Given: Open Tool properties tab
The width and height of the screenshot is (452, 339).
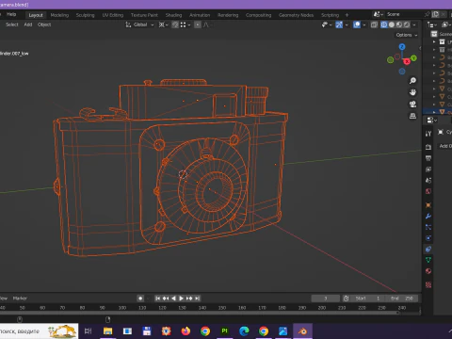Looking at the screenshot, I should click(428, 134).
